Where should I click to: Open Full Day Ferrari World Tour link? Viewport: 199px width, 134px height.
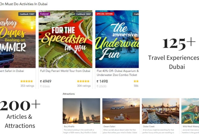click(65, 71)
